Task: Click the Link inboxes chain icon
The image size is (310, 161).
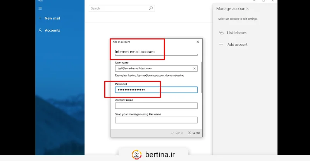Action: click(221, 33)
